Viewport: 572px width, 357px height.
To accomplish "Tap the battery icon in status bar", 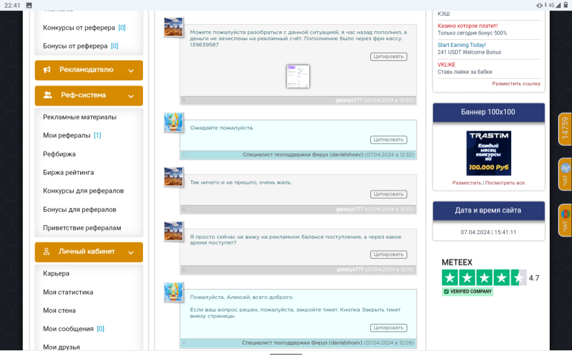I will 566,5.
